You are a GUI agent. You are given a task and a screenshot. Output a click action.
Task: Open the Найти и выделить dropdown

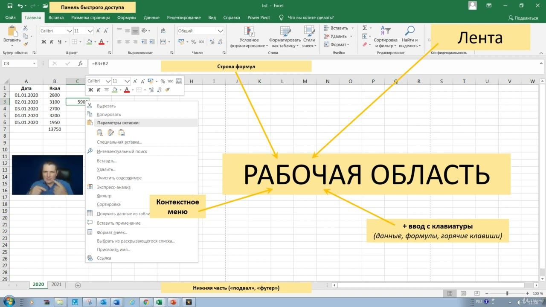410,37
